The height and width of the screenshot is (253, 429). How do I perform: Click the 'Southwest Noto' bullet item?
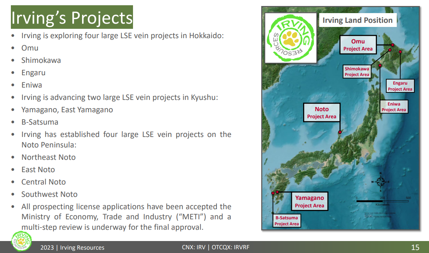(x=49, y=194)
